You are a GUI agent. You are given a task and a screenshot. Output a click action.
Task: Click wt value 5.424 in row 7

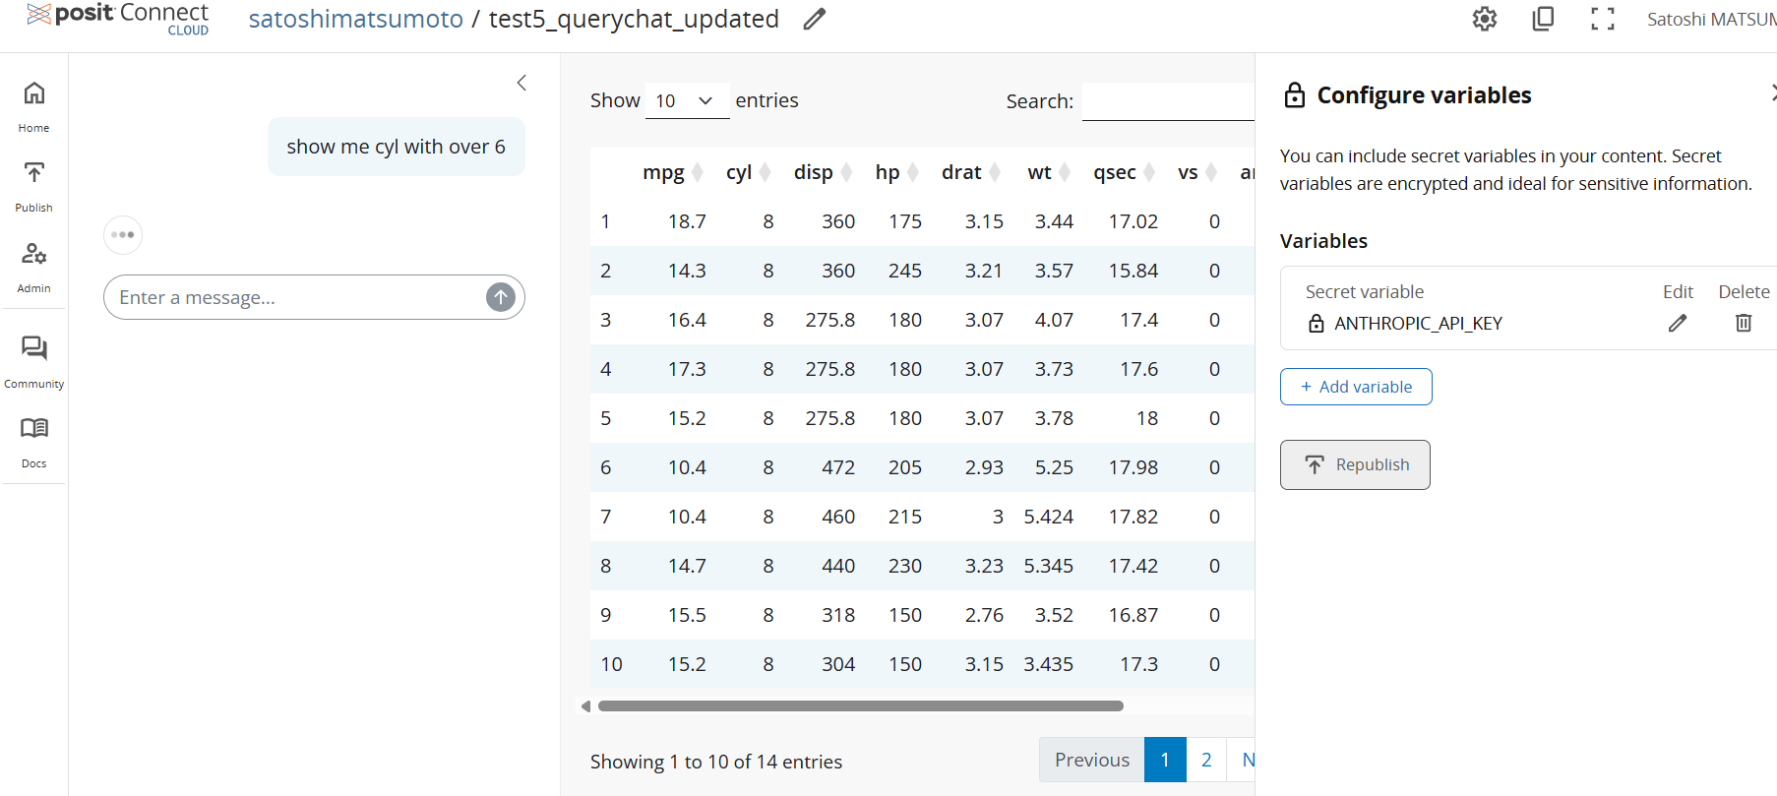(x=1049, y=517)
